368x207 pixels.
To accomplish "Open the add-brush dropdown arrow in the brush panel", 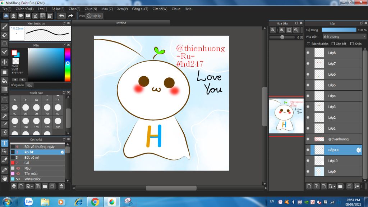I will (x=32, y=186).
